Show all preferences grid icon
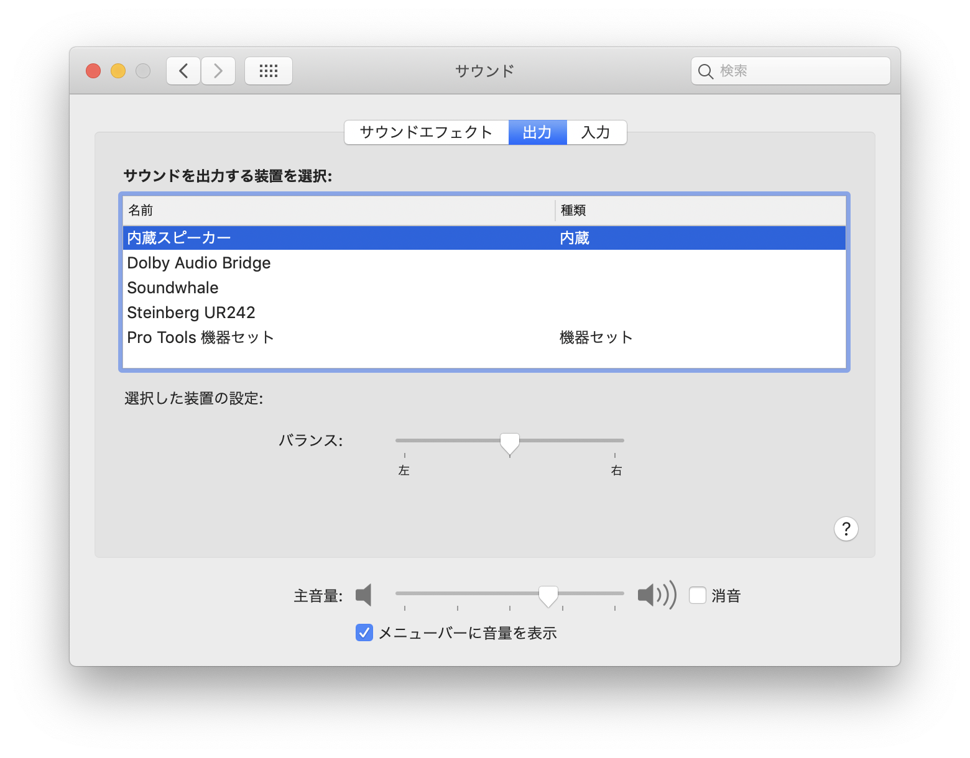This screenshot has width=970, height=758. coord(269,71)
